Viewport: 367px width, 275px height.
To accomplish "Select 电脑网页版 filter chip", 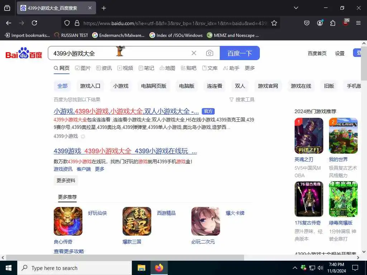I will [x=153, y=86].
